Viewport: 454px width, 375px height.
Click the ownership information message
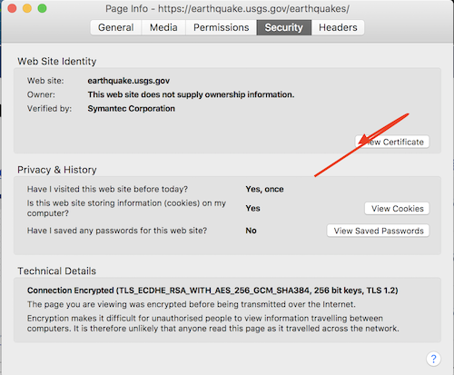[191, 94]
